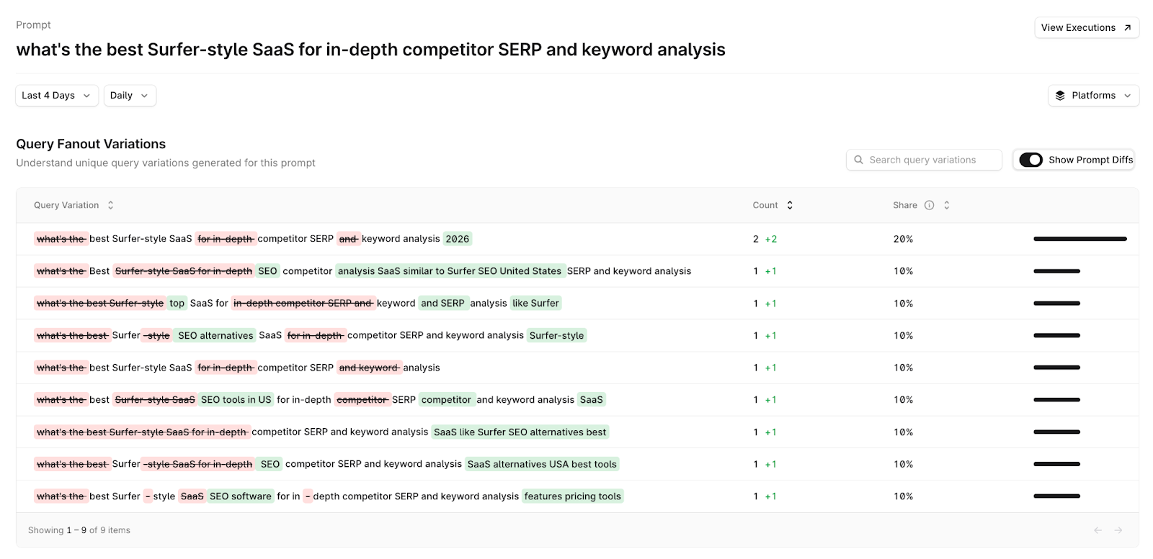The height and width of the screenshot is (559, 1153).
Task: Click the Platforms layers icon
Action: click(x=1060, y=96)
